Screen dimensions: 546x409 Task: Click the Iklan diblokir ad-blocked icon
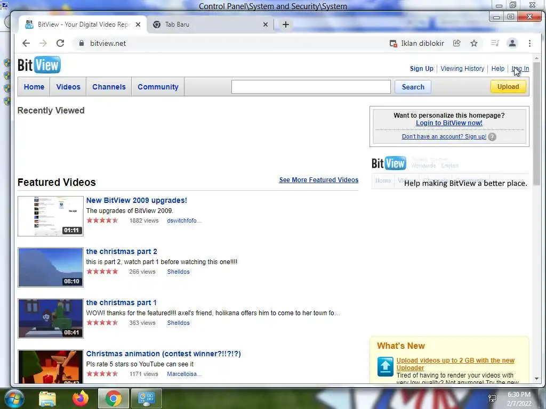(393, 44)
